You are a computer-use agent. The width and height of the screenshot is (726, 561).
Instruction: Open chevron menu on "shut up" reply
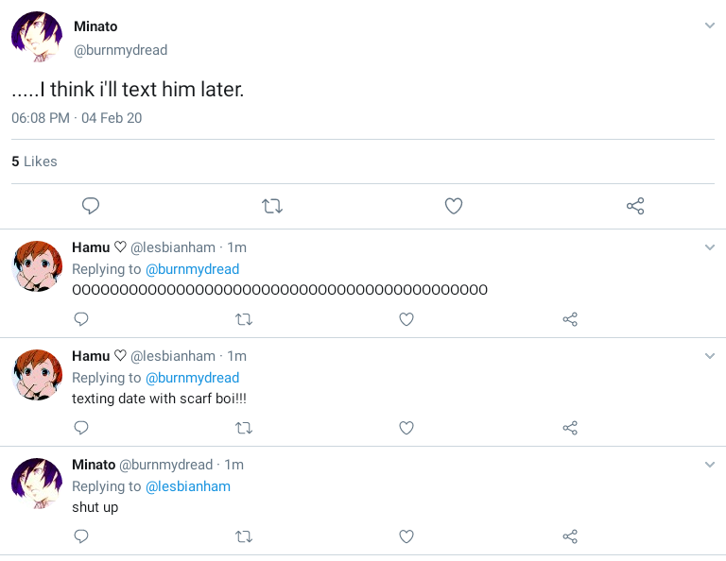(x=710, y=465)
